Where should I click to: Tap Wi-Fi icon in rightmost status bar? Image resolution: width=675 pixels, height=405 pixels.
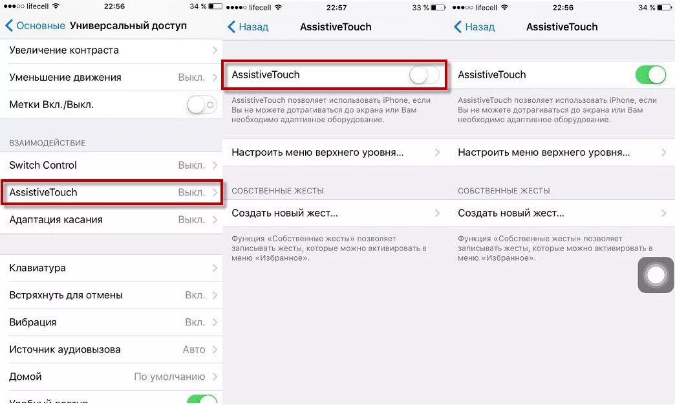pos(504,7)
